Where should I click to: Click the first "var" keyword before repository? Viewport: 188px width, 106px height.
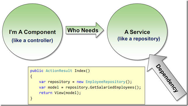click(x=42, y=82)
